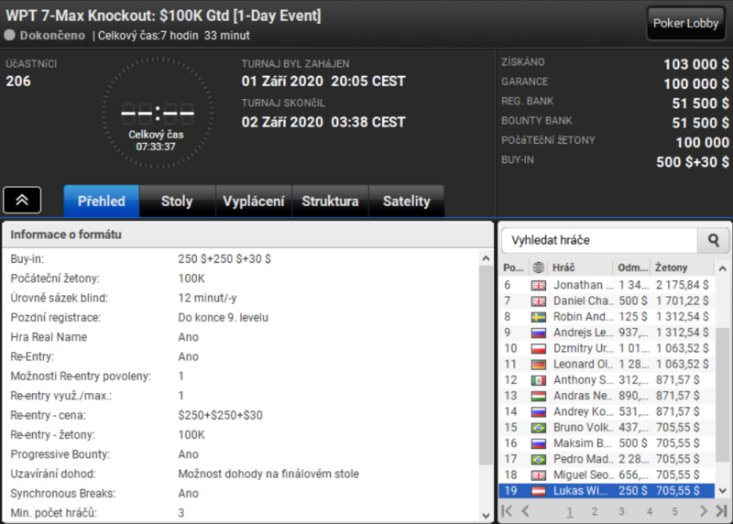Click the 103 000 $ ZÍSKÁNO amount
Screen dimensions: 733x524
tap(696, 64)
